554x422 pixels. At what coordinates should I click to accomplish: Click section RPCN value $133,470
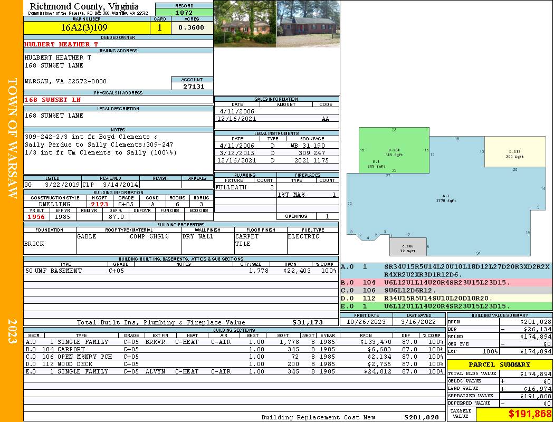(376, 342)
